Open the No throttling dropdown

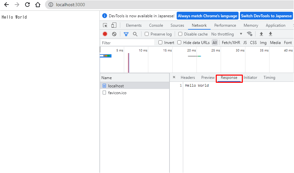click(227, 34)
